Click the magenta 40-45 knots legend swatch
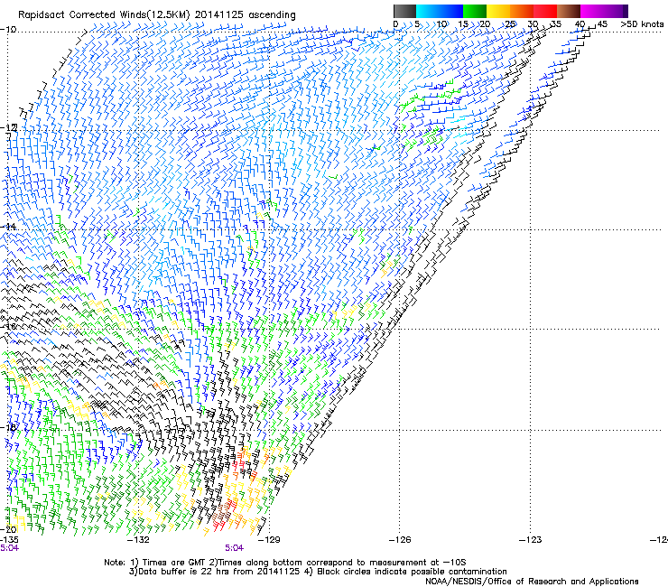668x587 pixels. tap(592, 11)
